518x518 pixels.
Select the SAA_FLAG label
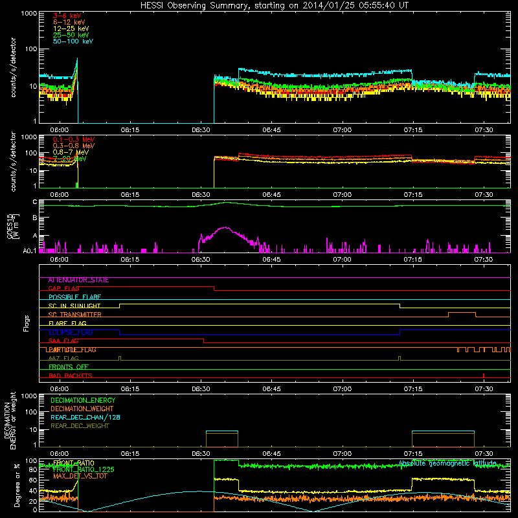point(63,341)
